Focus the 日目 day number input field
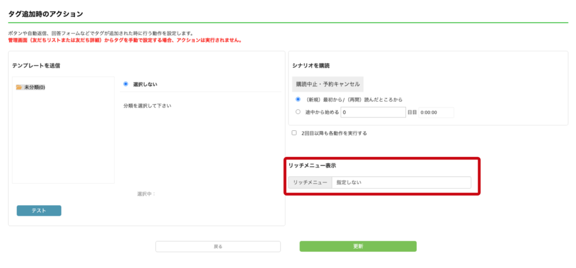 click(373, 112)
